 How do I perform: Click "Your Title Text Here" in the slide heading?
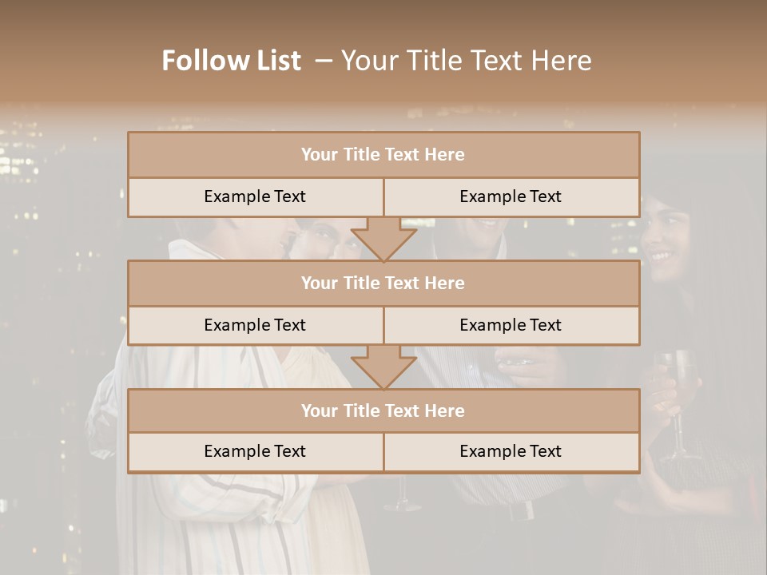tap(466, 61)
